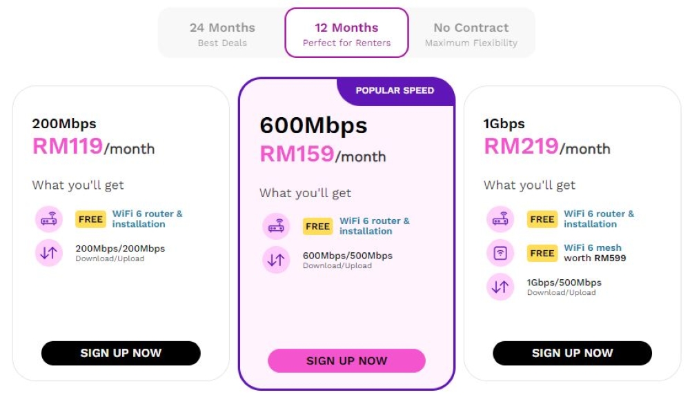Open the WiFi 6 mesh worth RM599 link

coord(595,253)
